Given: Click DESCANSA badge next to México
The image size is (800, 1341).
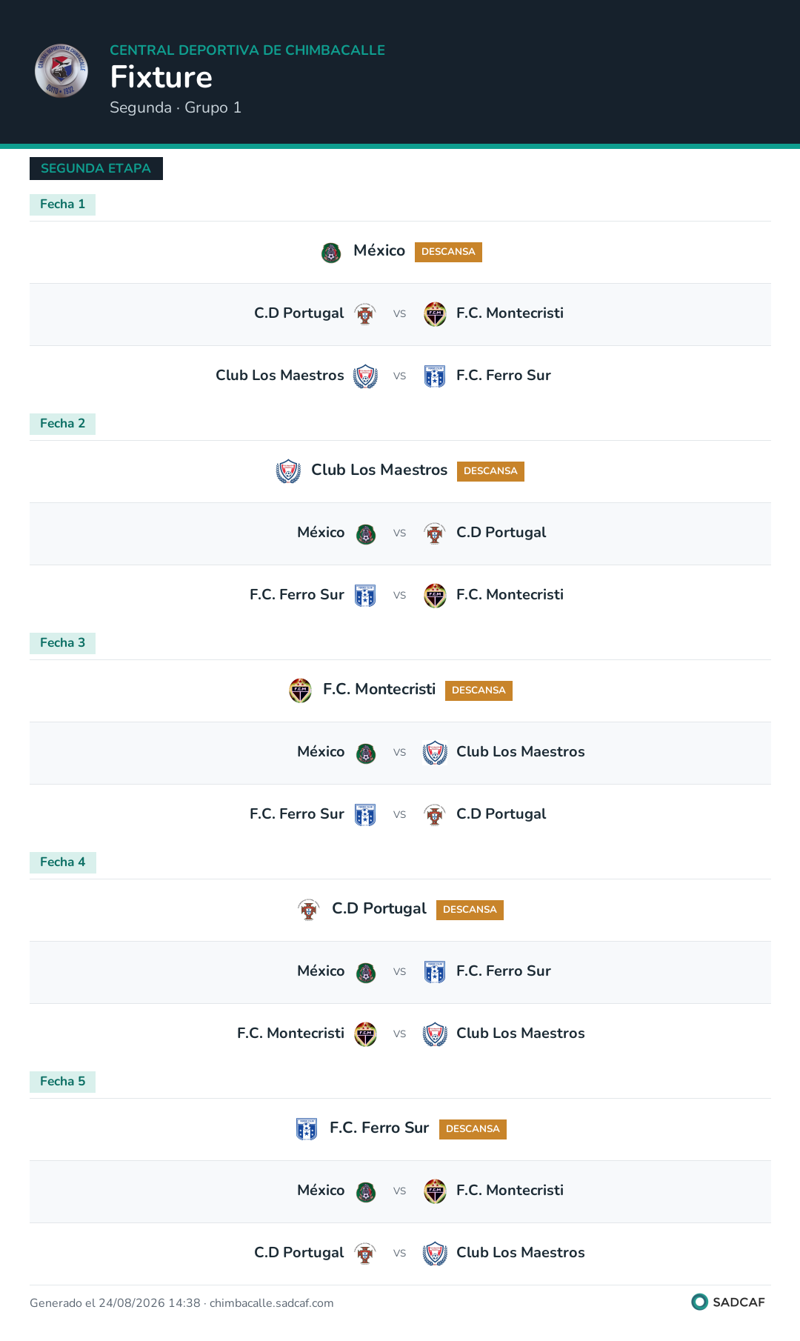Looking at the screenshot, I should 448,252.
